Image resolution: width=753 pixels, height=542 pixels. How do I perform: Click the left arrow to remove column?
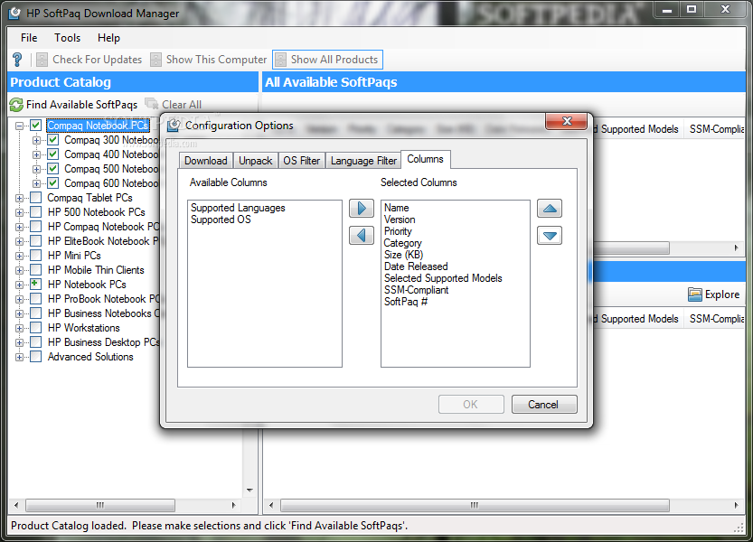[x=362, y=236]
